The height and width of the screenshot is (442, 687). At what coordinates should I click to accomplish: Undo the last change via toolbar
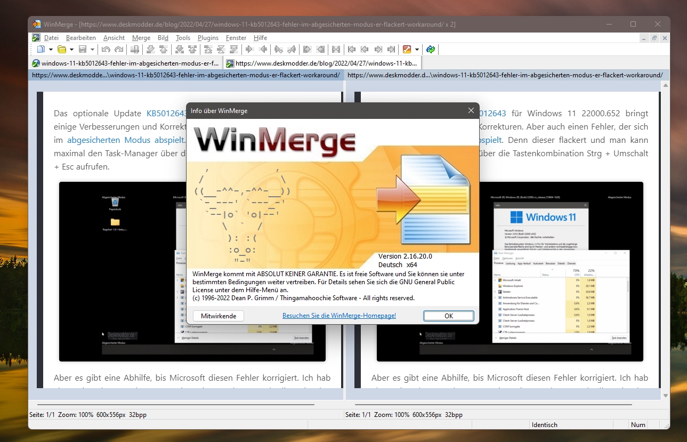(x=106, y=50)
